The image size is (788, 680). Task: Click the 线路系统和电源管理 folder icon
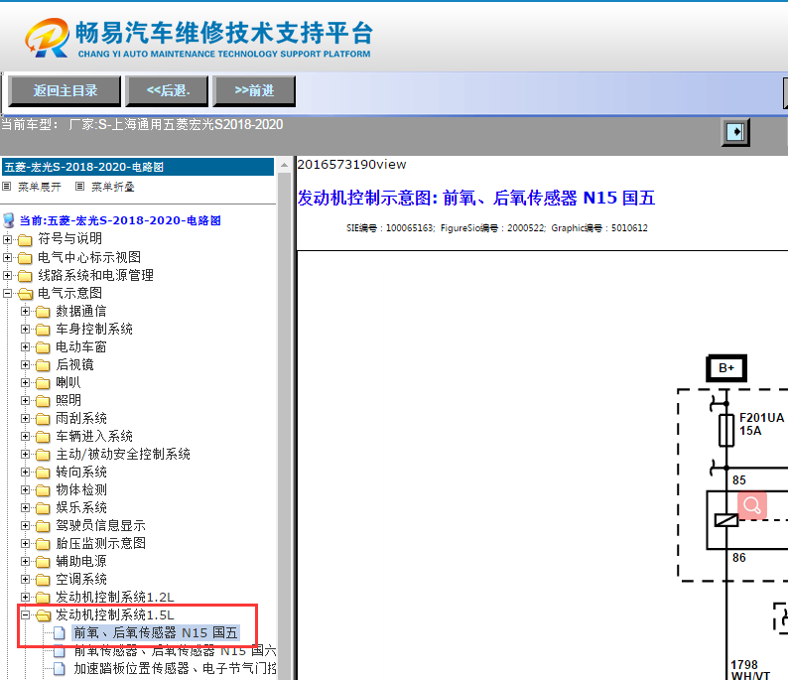click(x=25, y=275)
